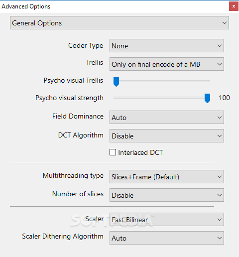Click the Psycho visual strength slider track middle
This screenshot has height=257, width=239.
tap(162, 98)
